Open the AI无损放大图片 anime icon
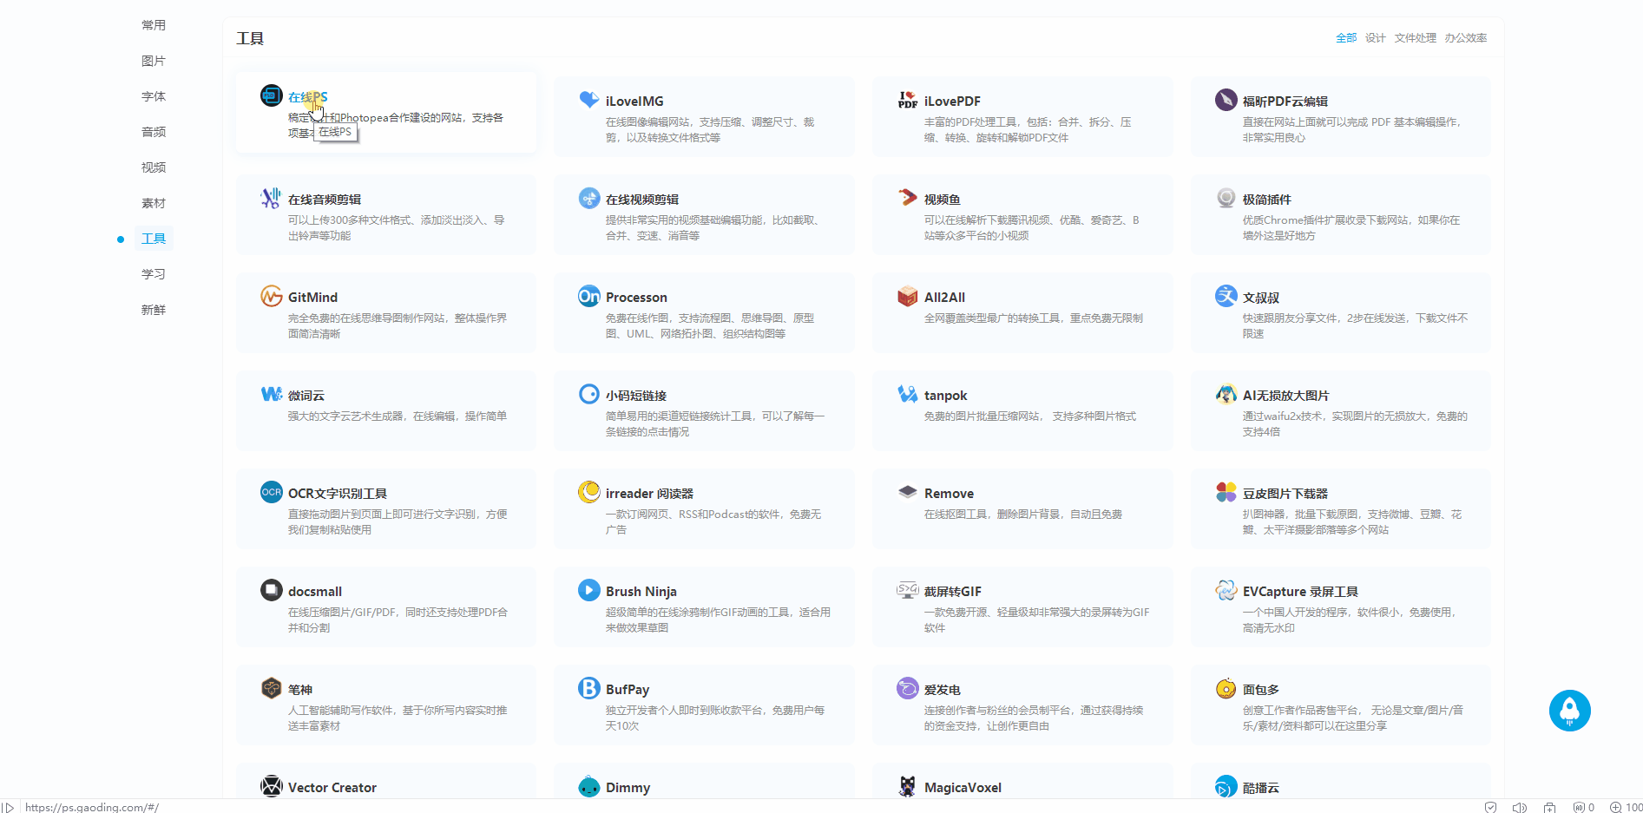 1226,394
